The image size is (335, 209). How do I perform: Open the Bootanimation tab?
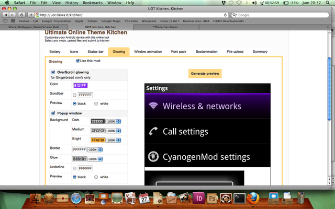pyautogui.click(x=207, y=52)
